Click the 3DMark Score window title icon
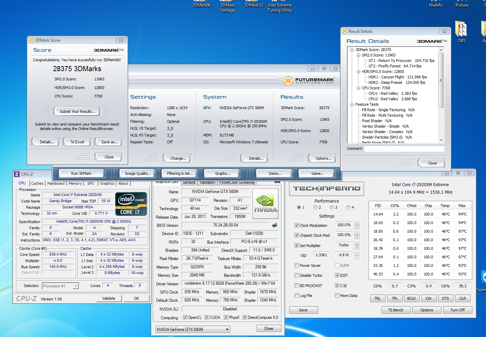The width and height of the screenshot is (486, 337). (31, 40)
